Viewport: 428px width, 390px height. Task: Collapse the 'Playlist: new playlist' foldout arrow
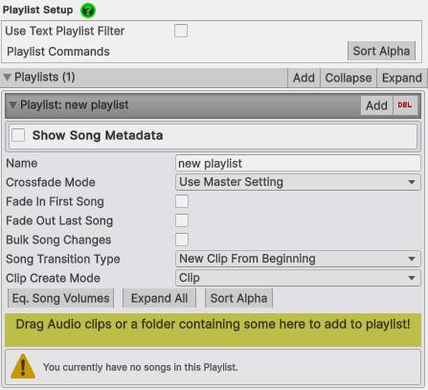coord(12,105)
